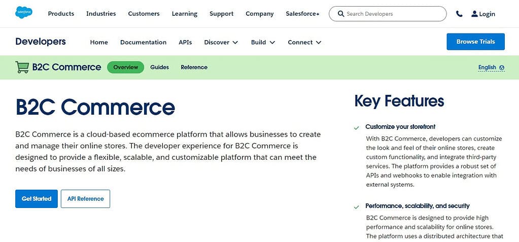Viewport: 519px width, 242px height.
Task: Click the Get Started button
Action: click(x=37, y=199)
